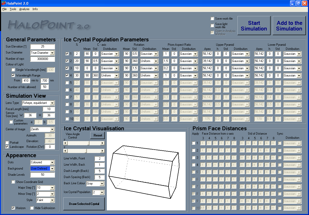Open row 3 Prism Aspect Ratio Distribution dropdown
Image resolution: width=309 pixels, height=215 pixels.
point(195,68)
